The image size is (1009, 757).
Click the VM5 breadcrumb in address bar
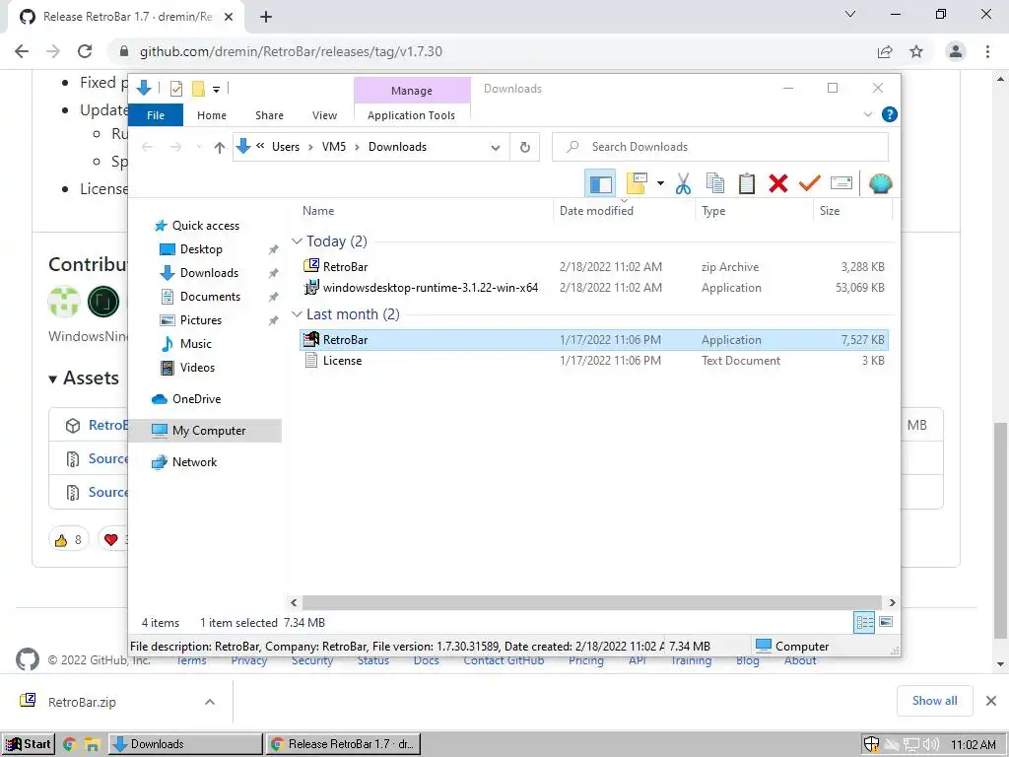[334, 147]
